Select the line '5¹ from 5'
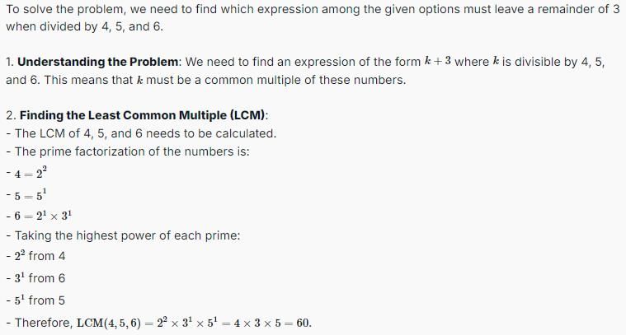This screenshot has width=626, height=335. [x=40, y=300]
